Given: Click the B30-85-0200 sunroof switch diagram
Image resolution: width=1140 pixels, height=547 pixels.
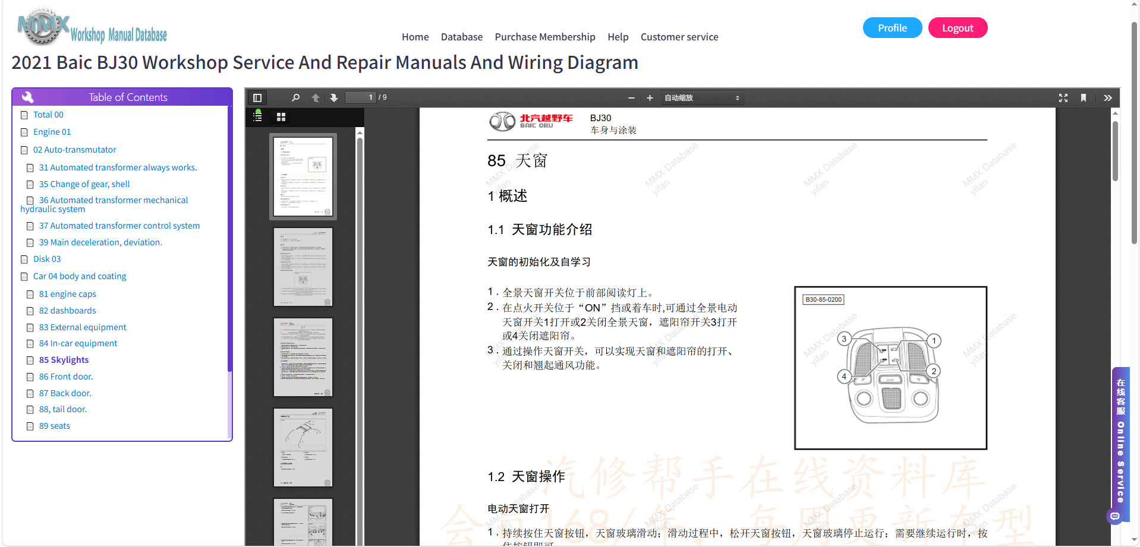Looking at the screenshot, I should 890,368.
